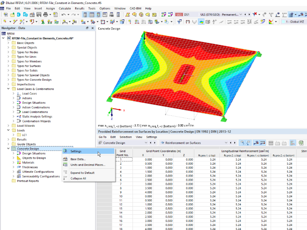The image size is (307, 230).
Task: Toggle isosurface results display icon
Action: click(x=201, y=22)
